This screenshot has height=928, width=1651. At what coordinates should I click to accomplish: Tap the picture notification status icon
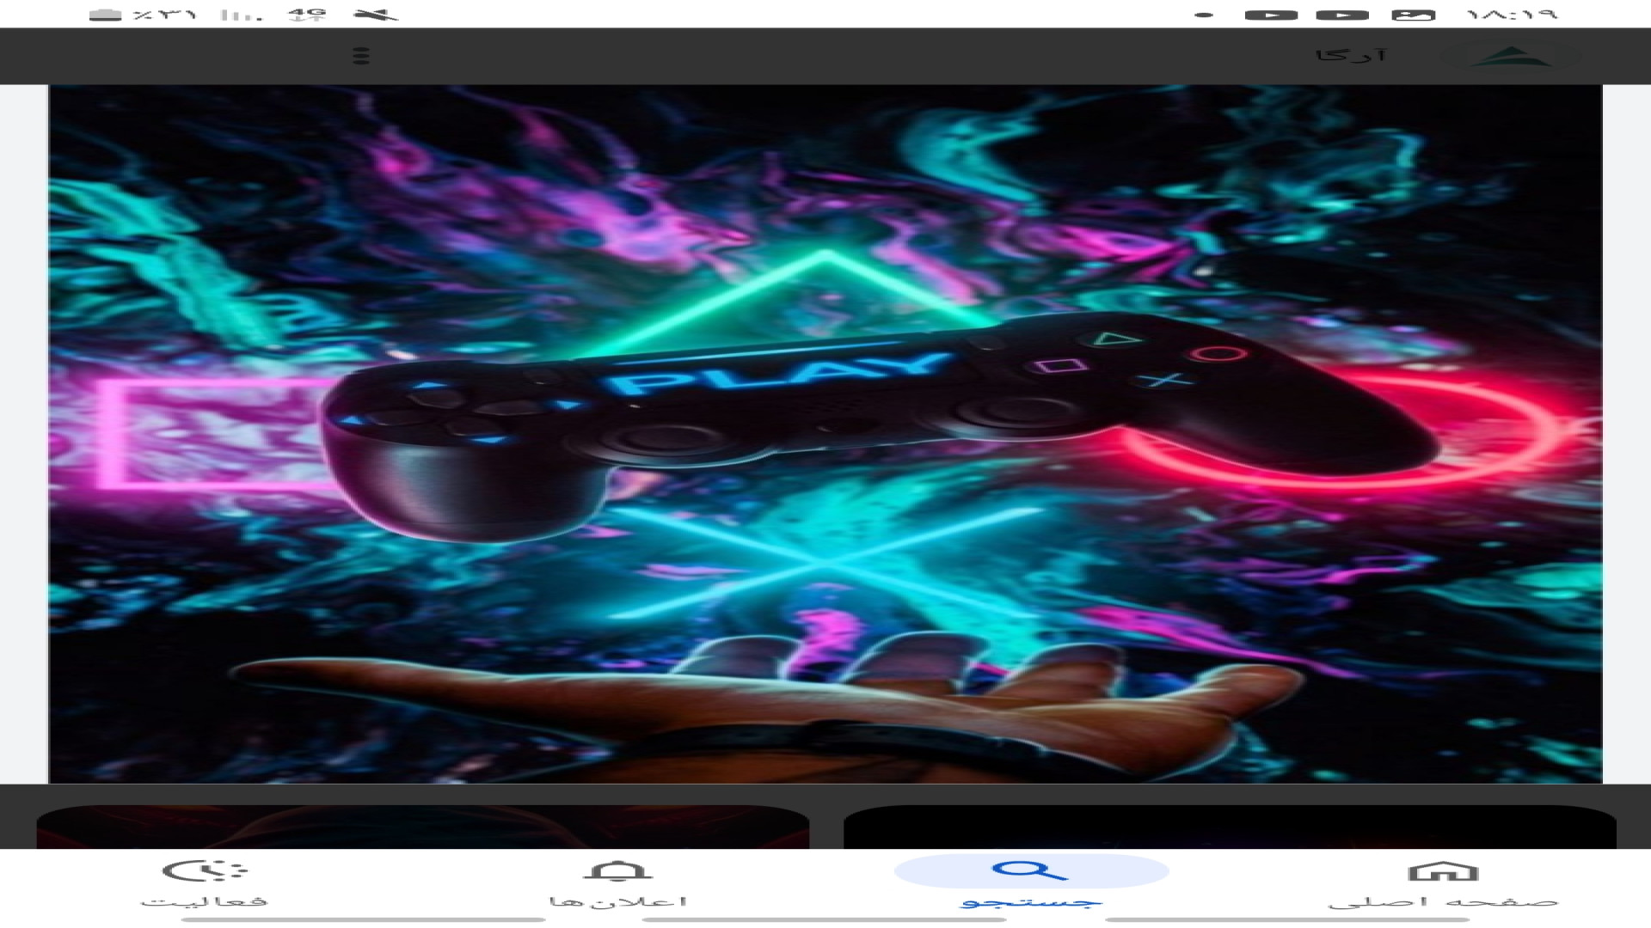1414,15
